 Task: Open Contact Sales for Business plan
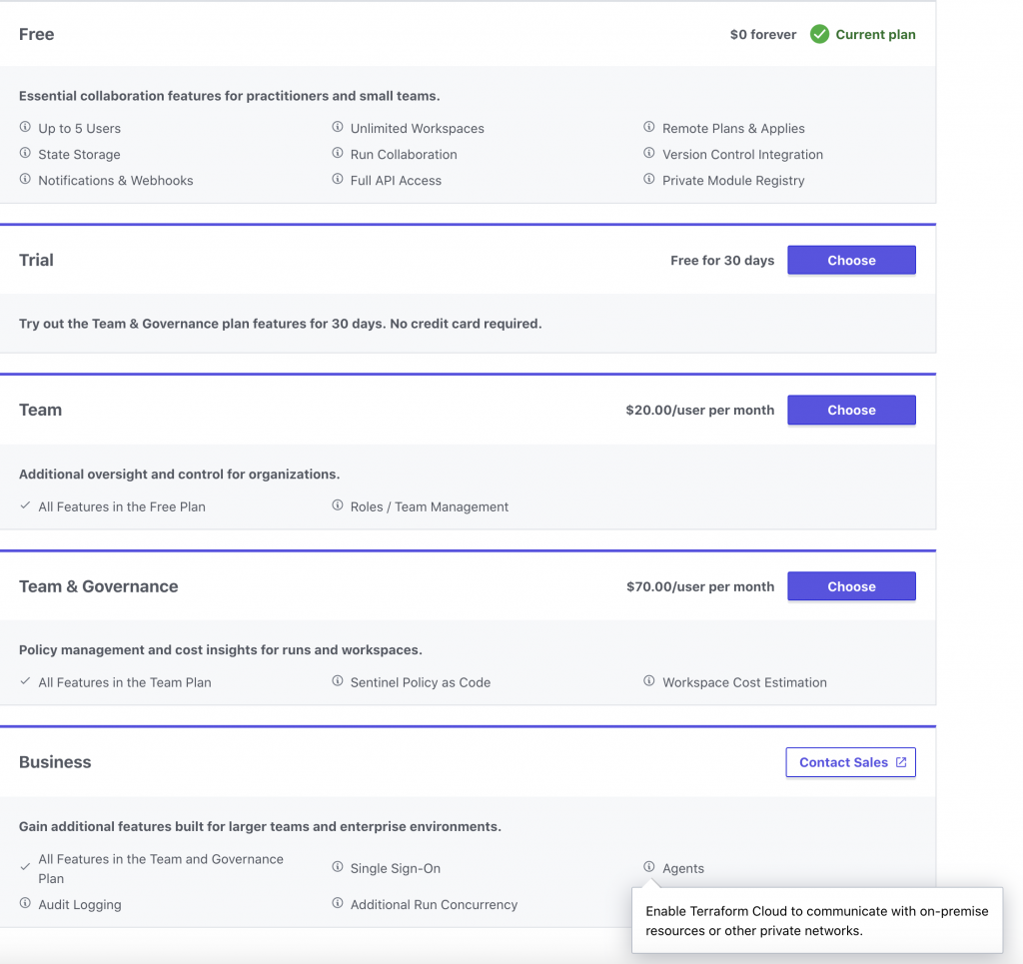pos(851,762)
